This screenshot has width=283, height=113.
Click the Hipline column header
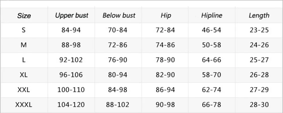coord(212,16)
